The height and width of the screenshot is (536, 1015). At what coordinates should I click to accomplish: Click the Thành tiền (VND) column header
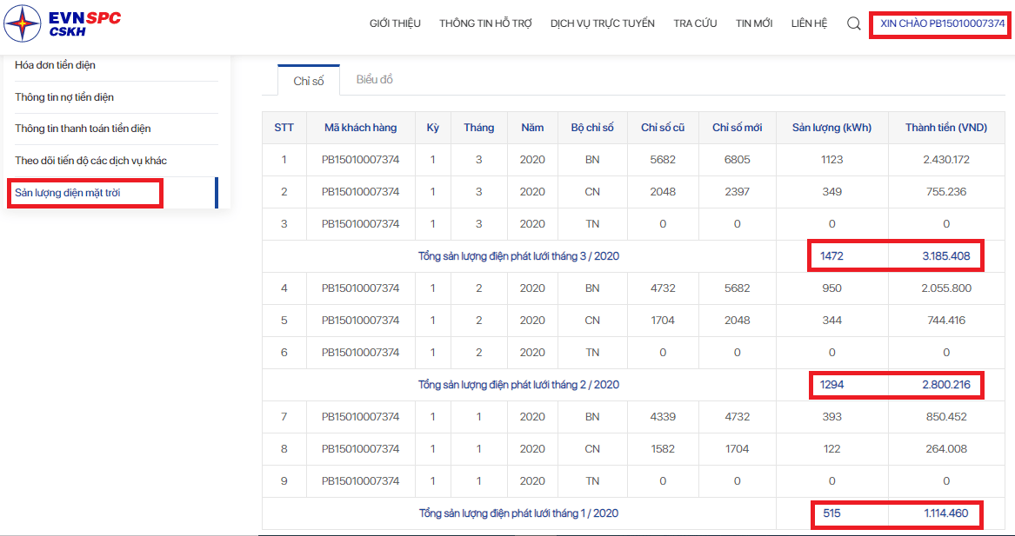[946, 128]
